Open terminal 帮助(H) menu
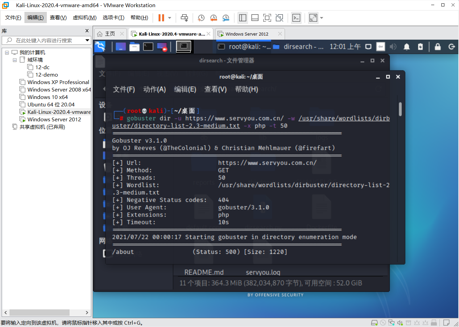 click(x=247, y=89)
